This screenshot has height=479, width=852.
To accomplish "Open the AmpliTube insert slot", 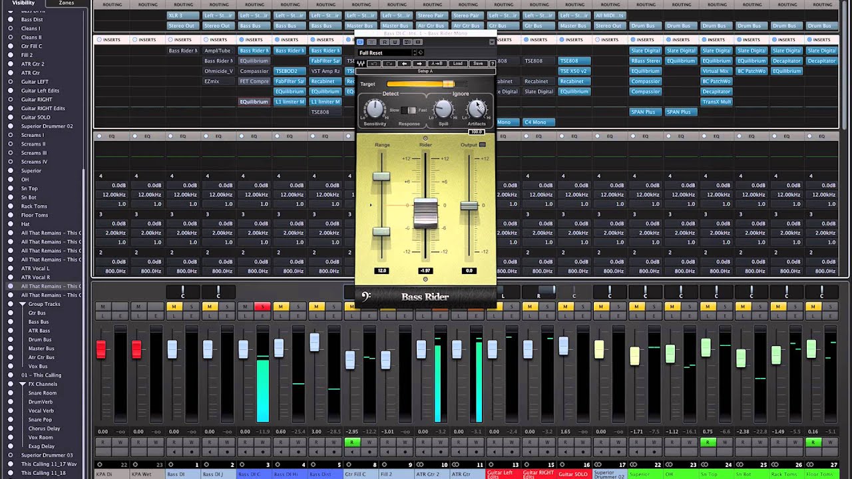I will point(217,51).
